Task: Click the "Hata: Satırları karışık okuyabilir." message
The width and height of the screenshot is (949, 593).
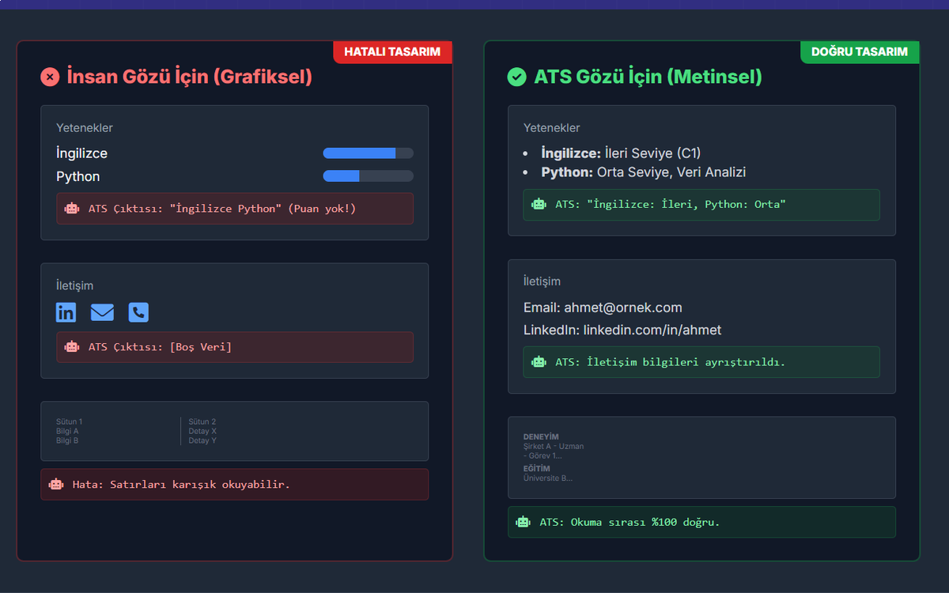Action: click(235, 484)
